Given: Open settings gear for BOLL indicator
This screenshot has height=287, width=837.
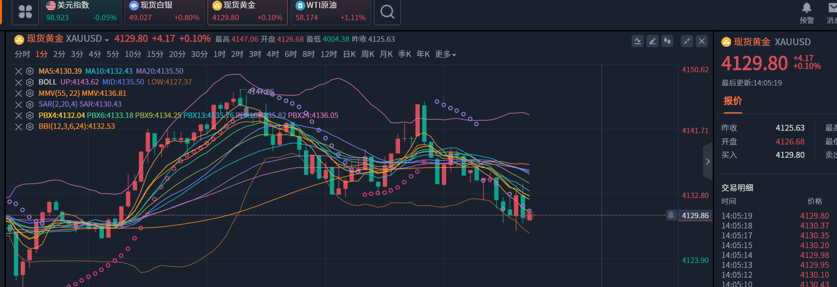Looking at the screenshot, I should [30, 83].
